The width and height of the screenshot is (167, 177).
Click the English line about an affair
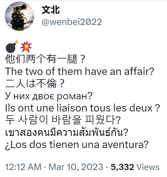pyautogui.click(x=80, y=71)
